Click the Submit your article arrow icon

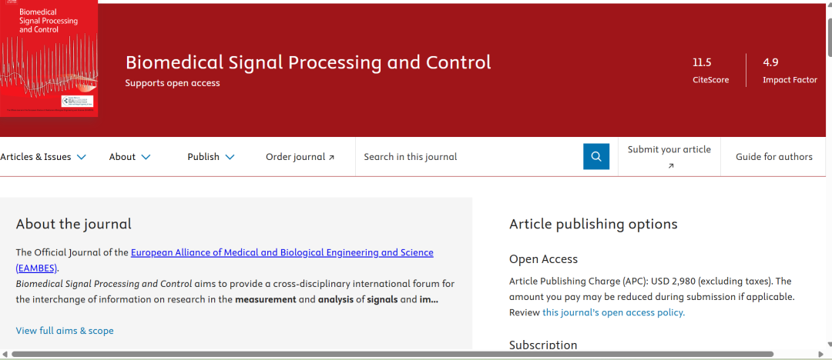(669, 166)
